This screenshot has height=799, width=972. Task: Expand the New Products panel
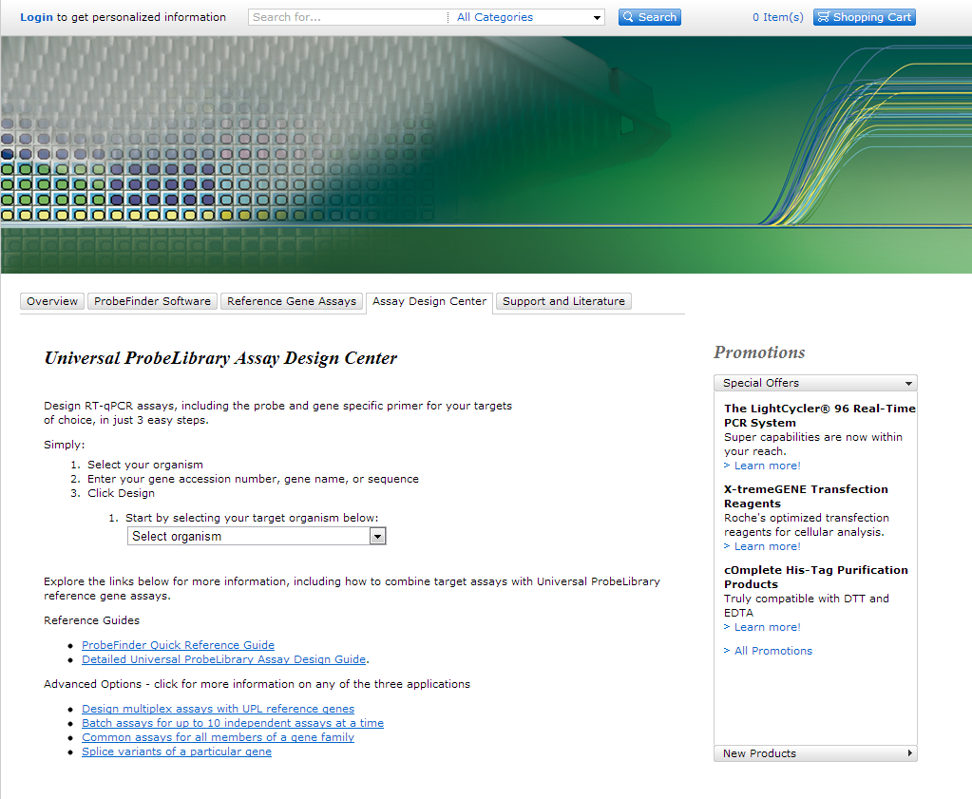pyautogui.click(x=815, y=753)
